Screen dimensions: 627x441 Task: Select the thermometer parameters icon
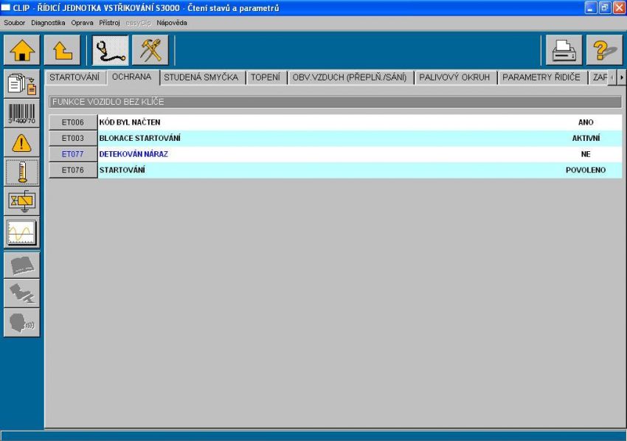(22, 173)
